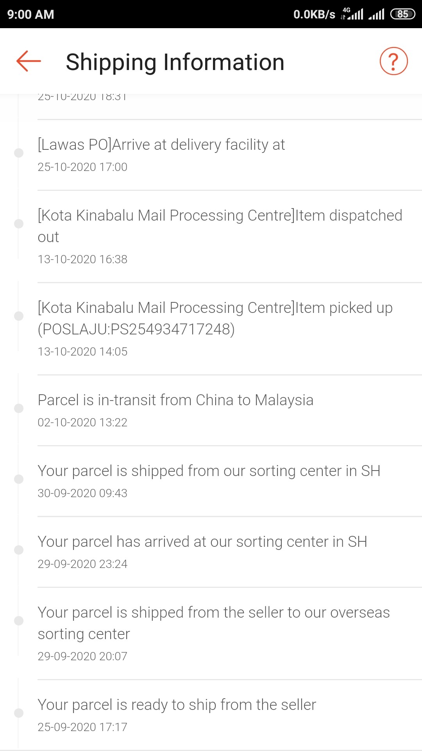
Task: Select 'shipped from our sorting center in SH'
Action: click(209, 471)
